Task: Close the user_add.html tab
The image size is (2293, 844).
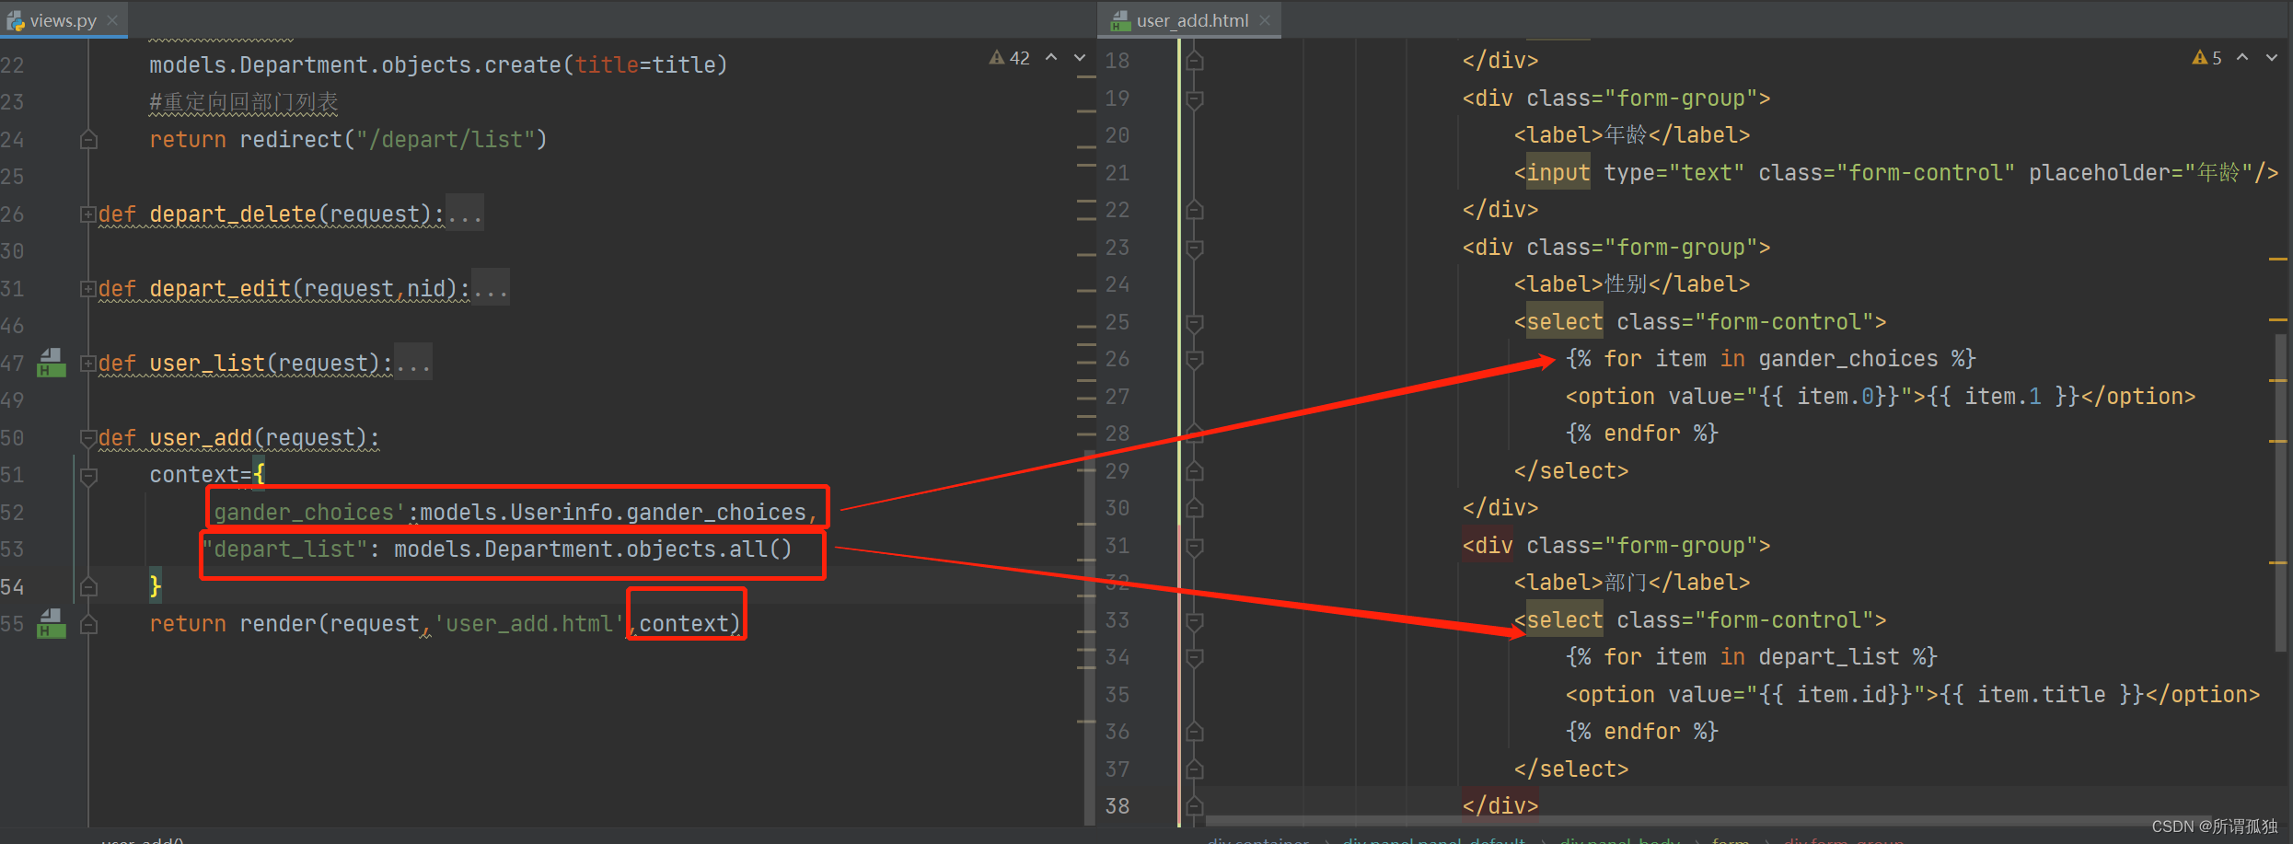Action: pos(1265,19)
